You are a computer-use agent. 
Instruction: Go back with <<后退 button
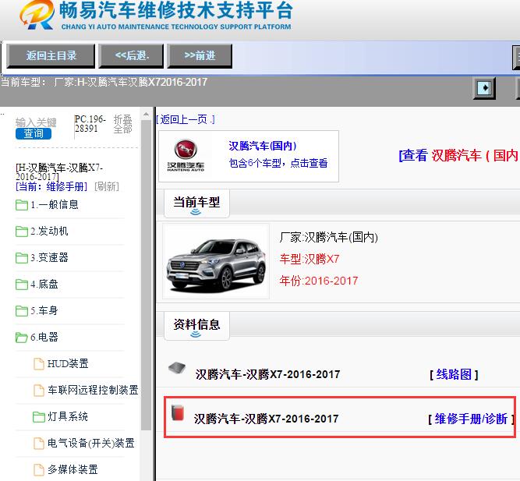coord(131,55)
